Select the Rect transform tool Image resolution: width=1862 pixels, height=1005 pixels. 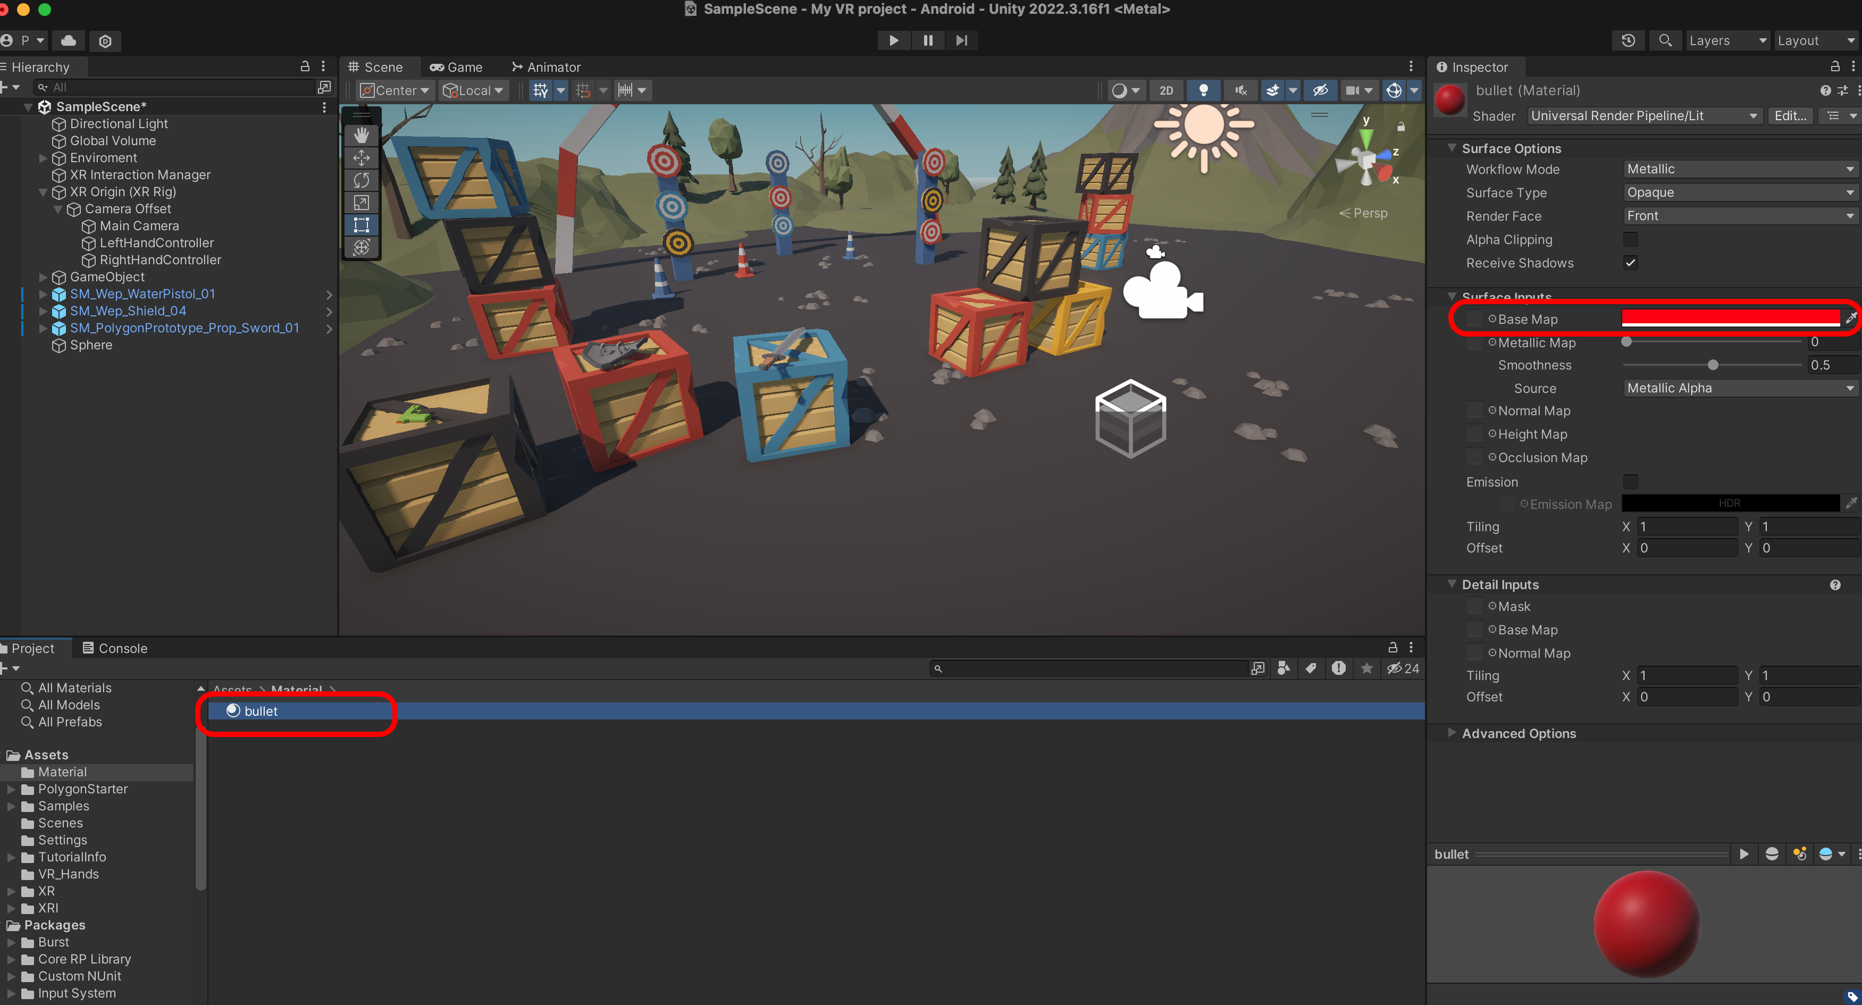362,225
